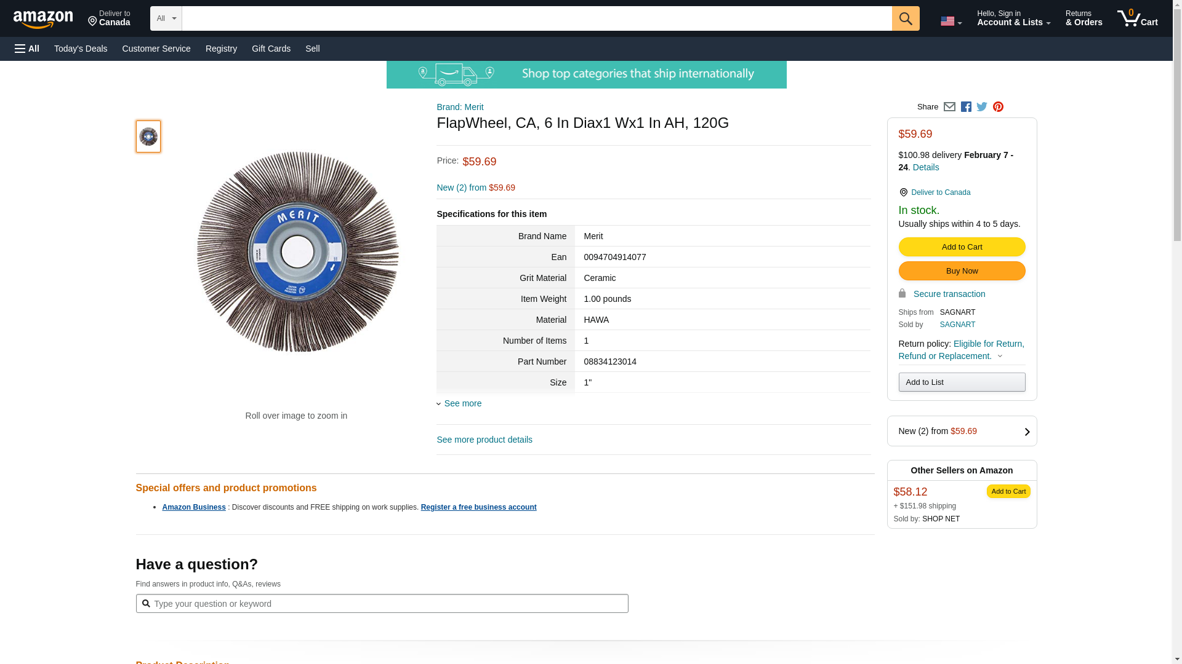This screenshot has height=664, width=1182.
Task: Click the yellow Add to Cart button
Action: pos(962,247)
